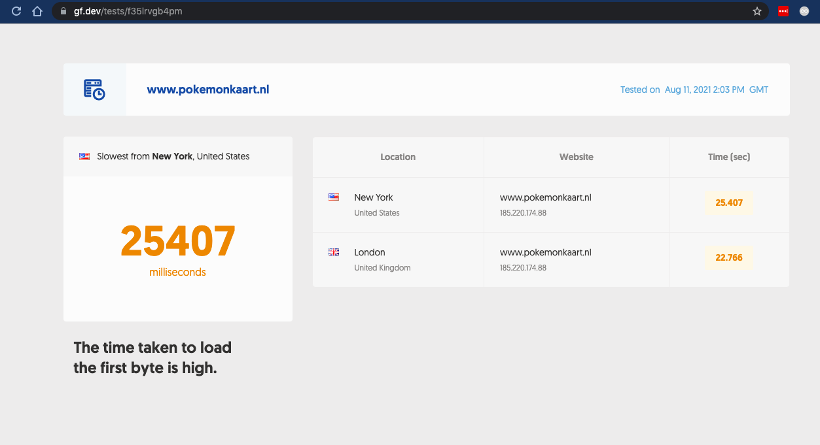Click the UK flag in London row
The image size is (820, 445).
click(x=334, y=252)
